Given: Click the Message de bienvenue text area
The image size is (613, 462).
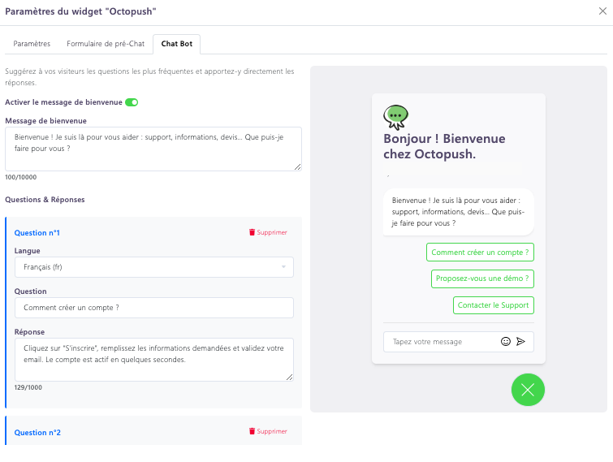Looking at the screenshot, I should click(x=153, y=149).
